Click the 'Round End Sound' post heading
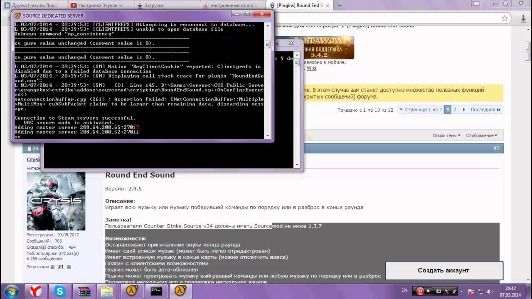 pos(140,175)
